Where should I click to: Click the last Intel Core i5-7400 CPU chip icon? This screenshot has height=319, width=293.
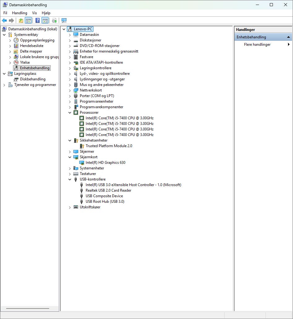(82, 135)
